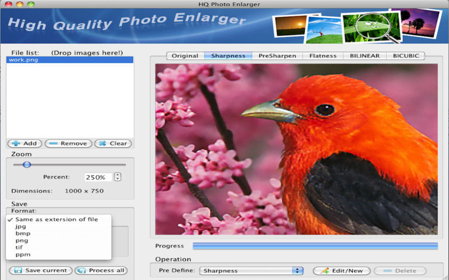Click the plus icon on Add button

coord(16,143)
